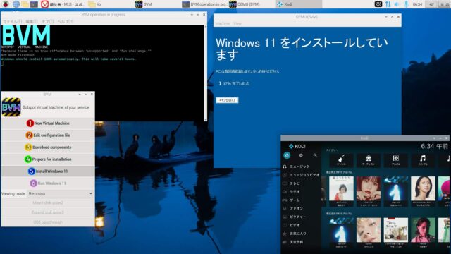The height and width of the screenshot is (254, 451).
Task: Open the Edit menu in the terminal window
Action: point(32,22)
